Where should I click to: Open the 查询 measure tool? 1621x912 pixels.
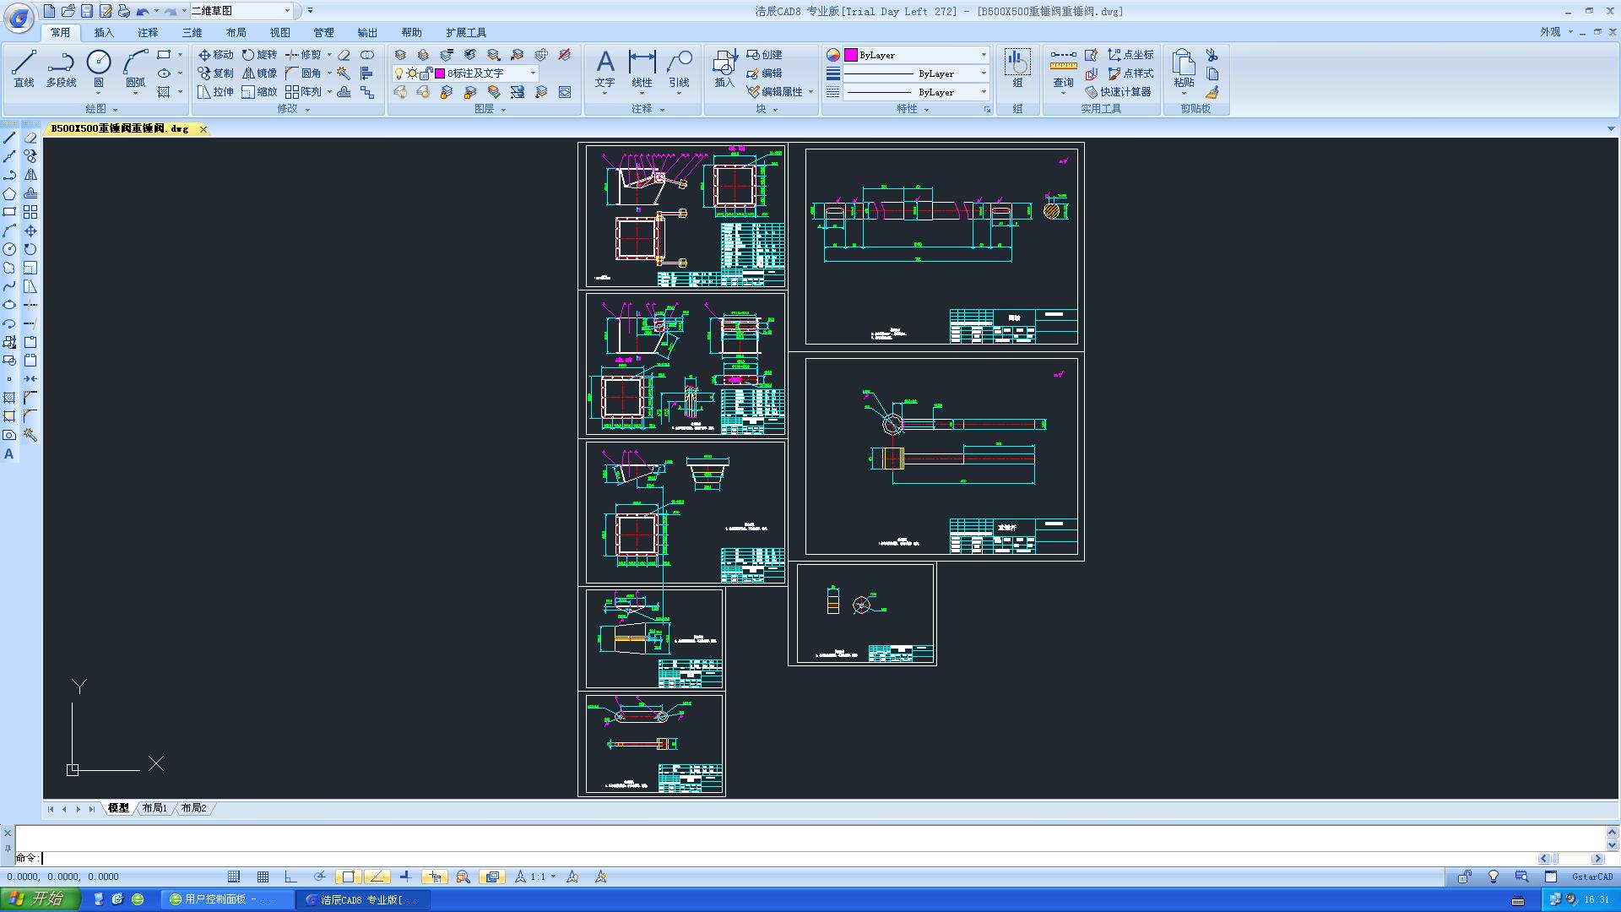click(1063, 68)
